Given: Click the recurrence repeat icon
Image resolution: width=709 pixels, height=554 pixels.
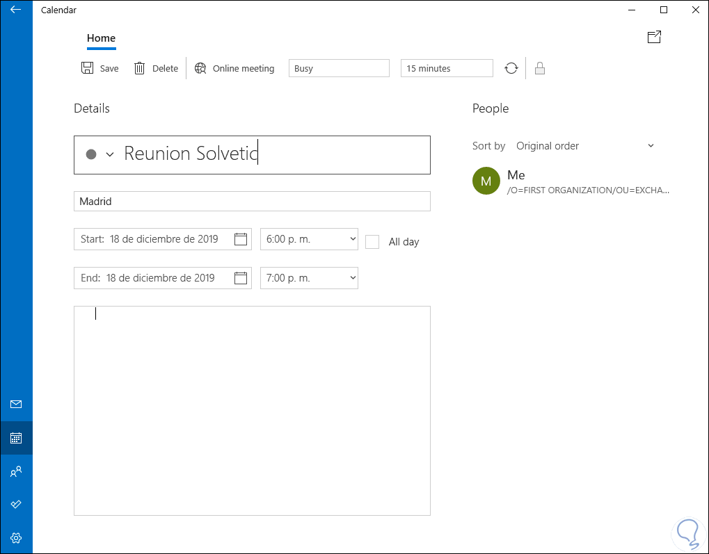Looking at the screenshot, I should click(x=511, y=68).
